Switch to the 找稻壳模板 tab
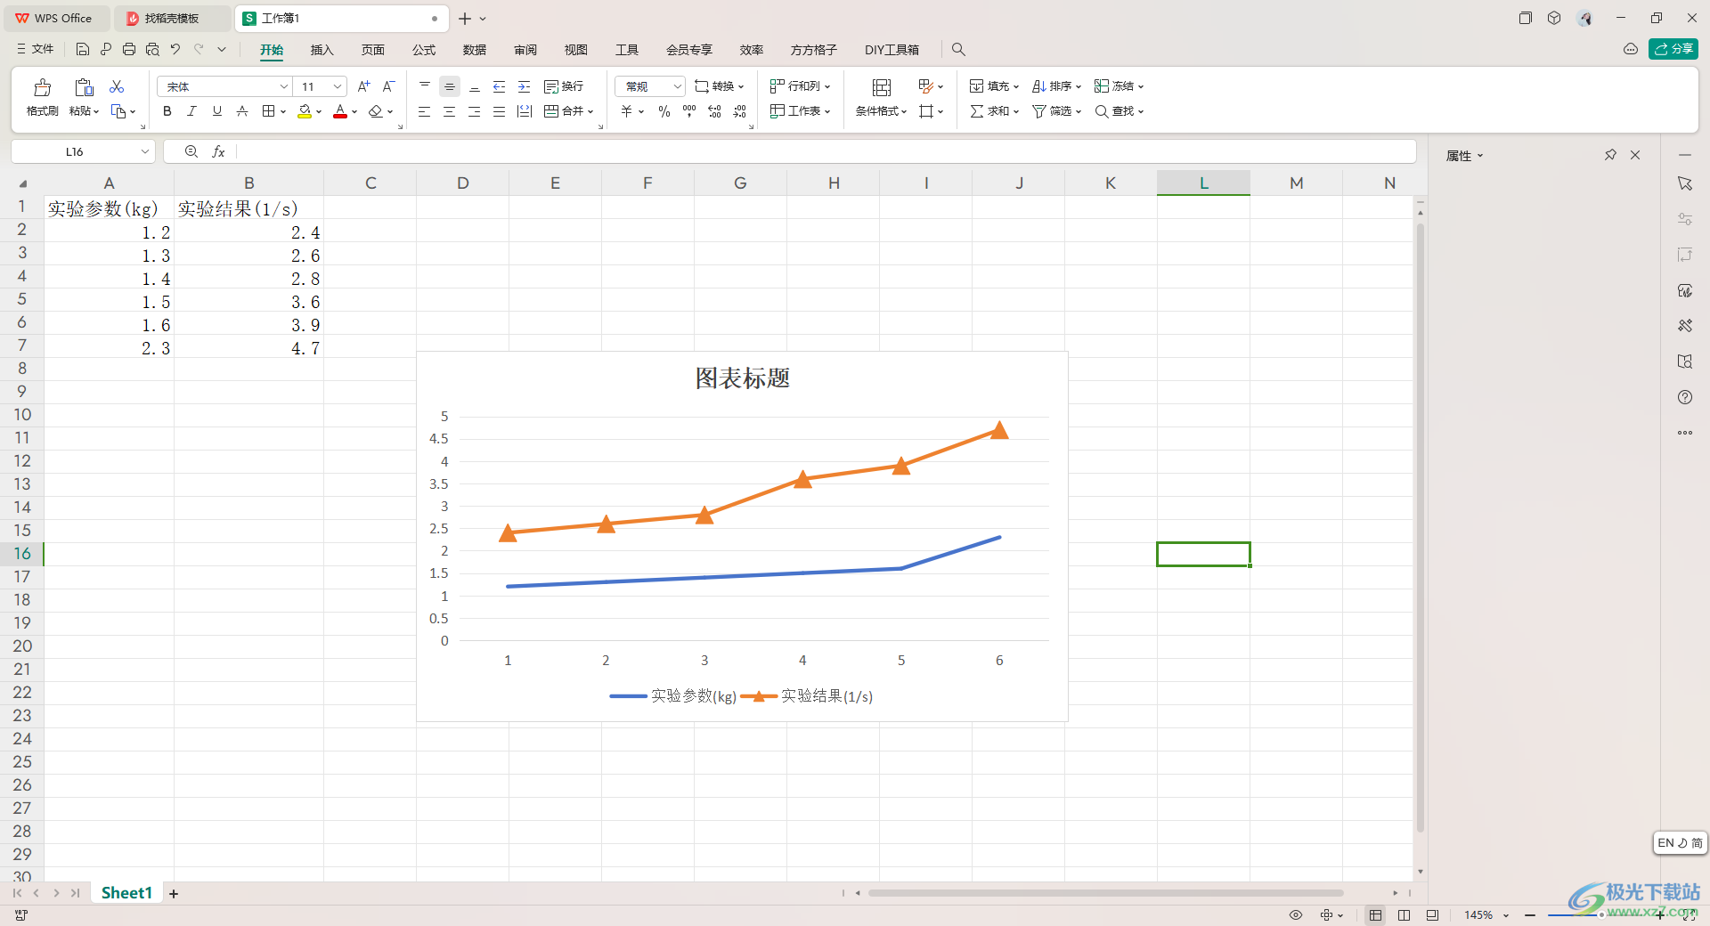 pyautogui.click(x=171, y=18)
